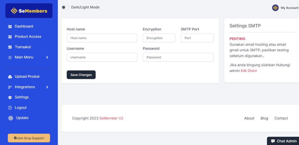Click the Dashboard grid icon
Screen dimensions: 299x145
[x=10, y=26]
